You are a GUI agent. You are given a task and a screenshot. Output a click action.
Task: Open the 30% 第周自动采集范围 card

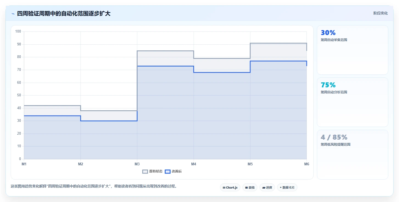pos(353,50)
